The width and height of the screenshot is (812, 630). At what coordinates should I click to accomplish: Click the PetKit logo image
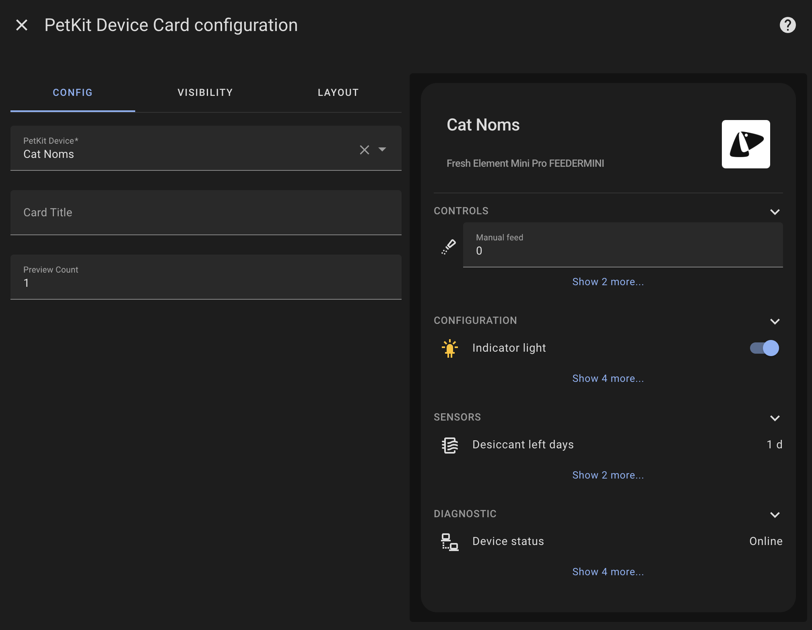coord(746,144)
